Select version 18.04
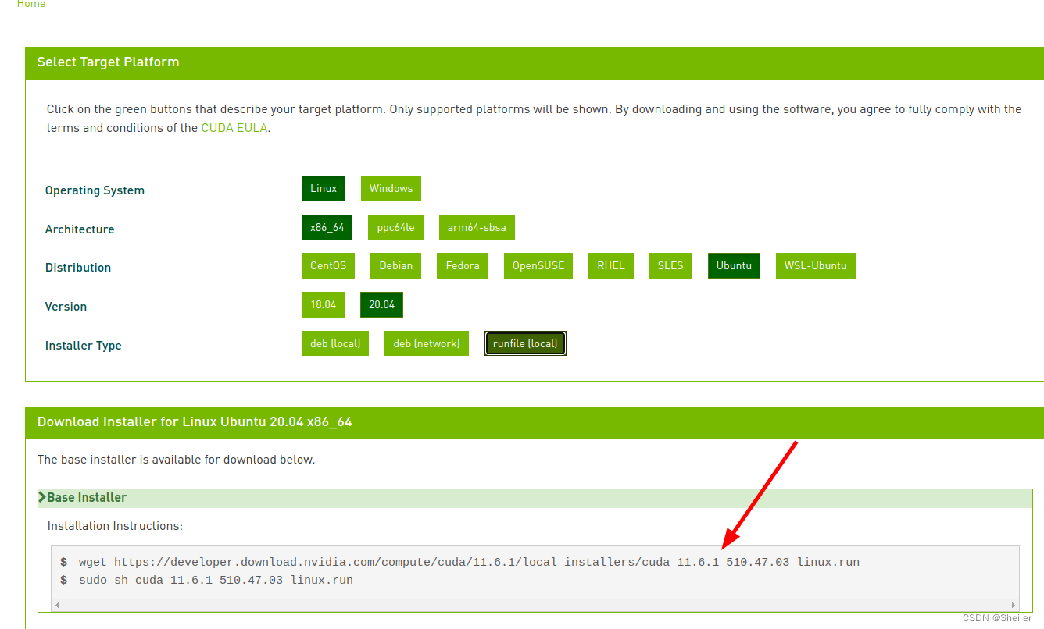This screenshot has height=629, width=1044. [x=323, y=304]
